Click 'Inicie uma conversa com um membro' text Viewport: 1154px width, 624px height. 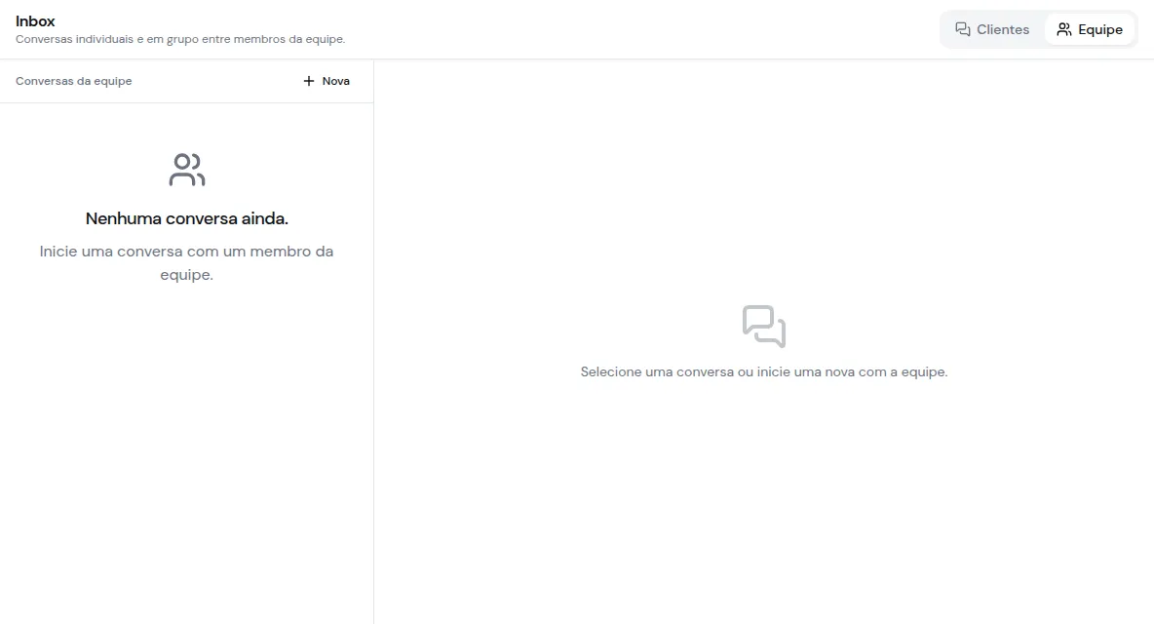[x=187, y=262]
